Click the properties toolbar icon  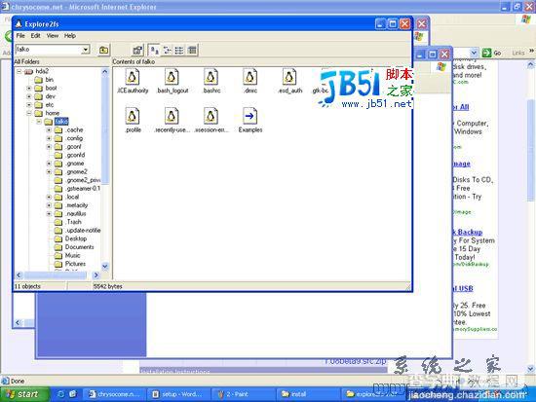(137, 51)
